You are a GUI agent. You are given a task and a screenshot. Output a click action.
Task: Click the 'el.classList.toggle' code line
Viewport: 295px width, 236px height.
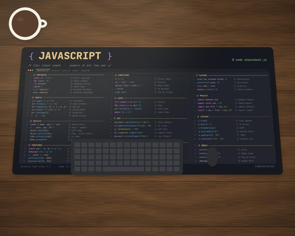point(129,132)
